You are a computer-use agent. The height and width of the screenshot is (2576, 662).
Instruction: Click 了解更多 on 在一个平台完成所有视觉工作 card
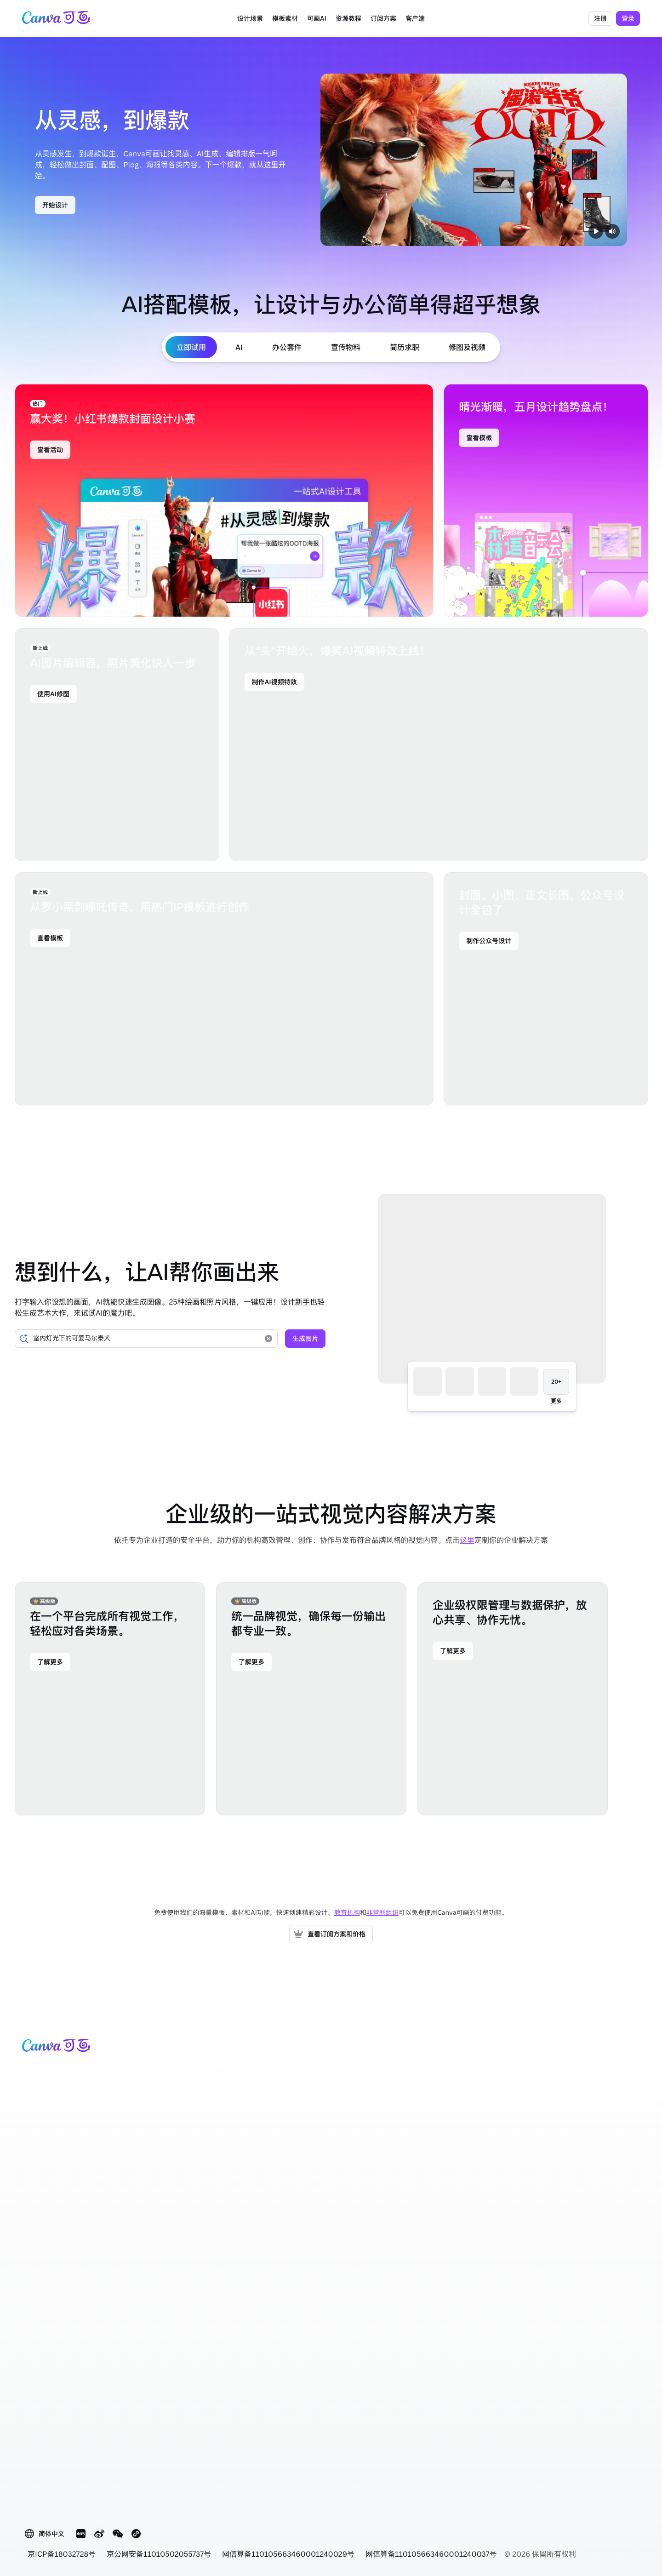pyautogui.click(x=50, y=1662)
